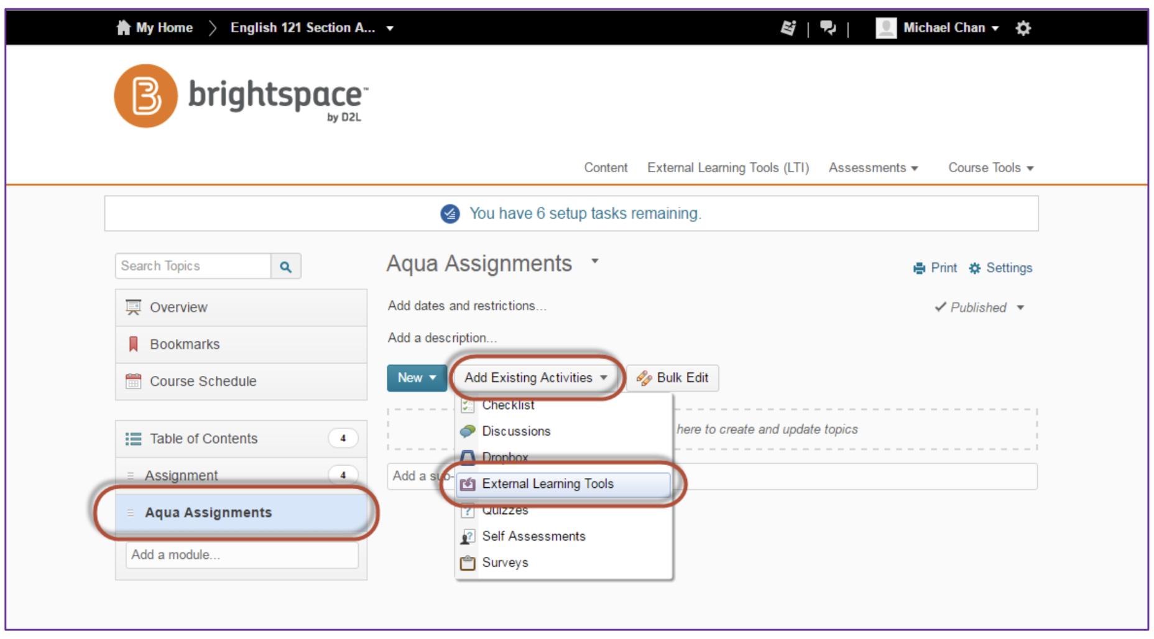Open the admin gear icon in top bar
Screen dimensions: 1154x639
(x=1023, y=28)
